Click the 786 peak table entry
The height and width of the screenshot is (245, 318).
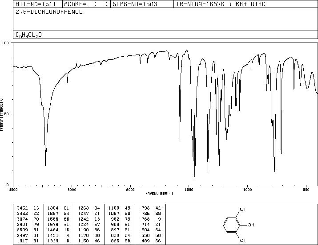[x=151, y=213]
